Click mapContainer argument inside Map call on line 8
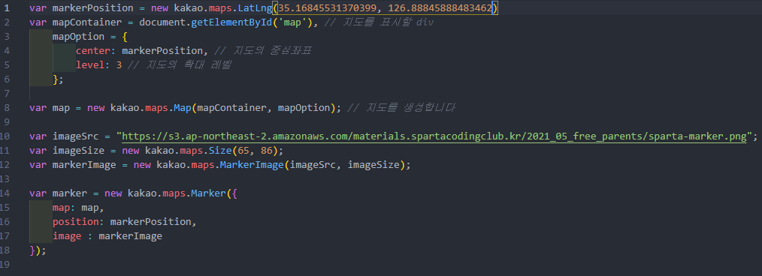This screenshot has height=276, width=762. tap(232, 108)
